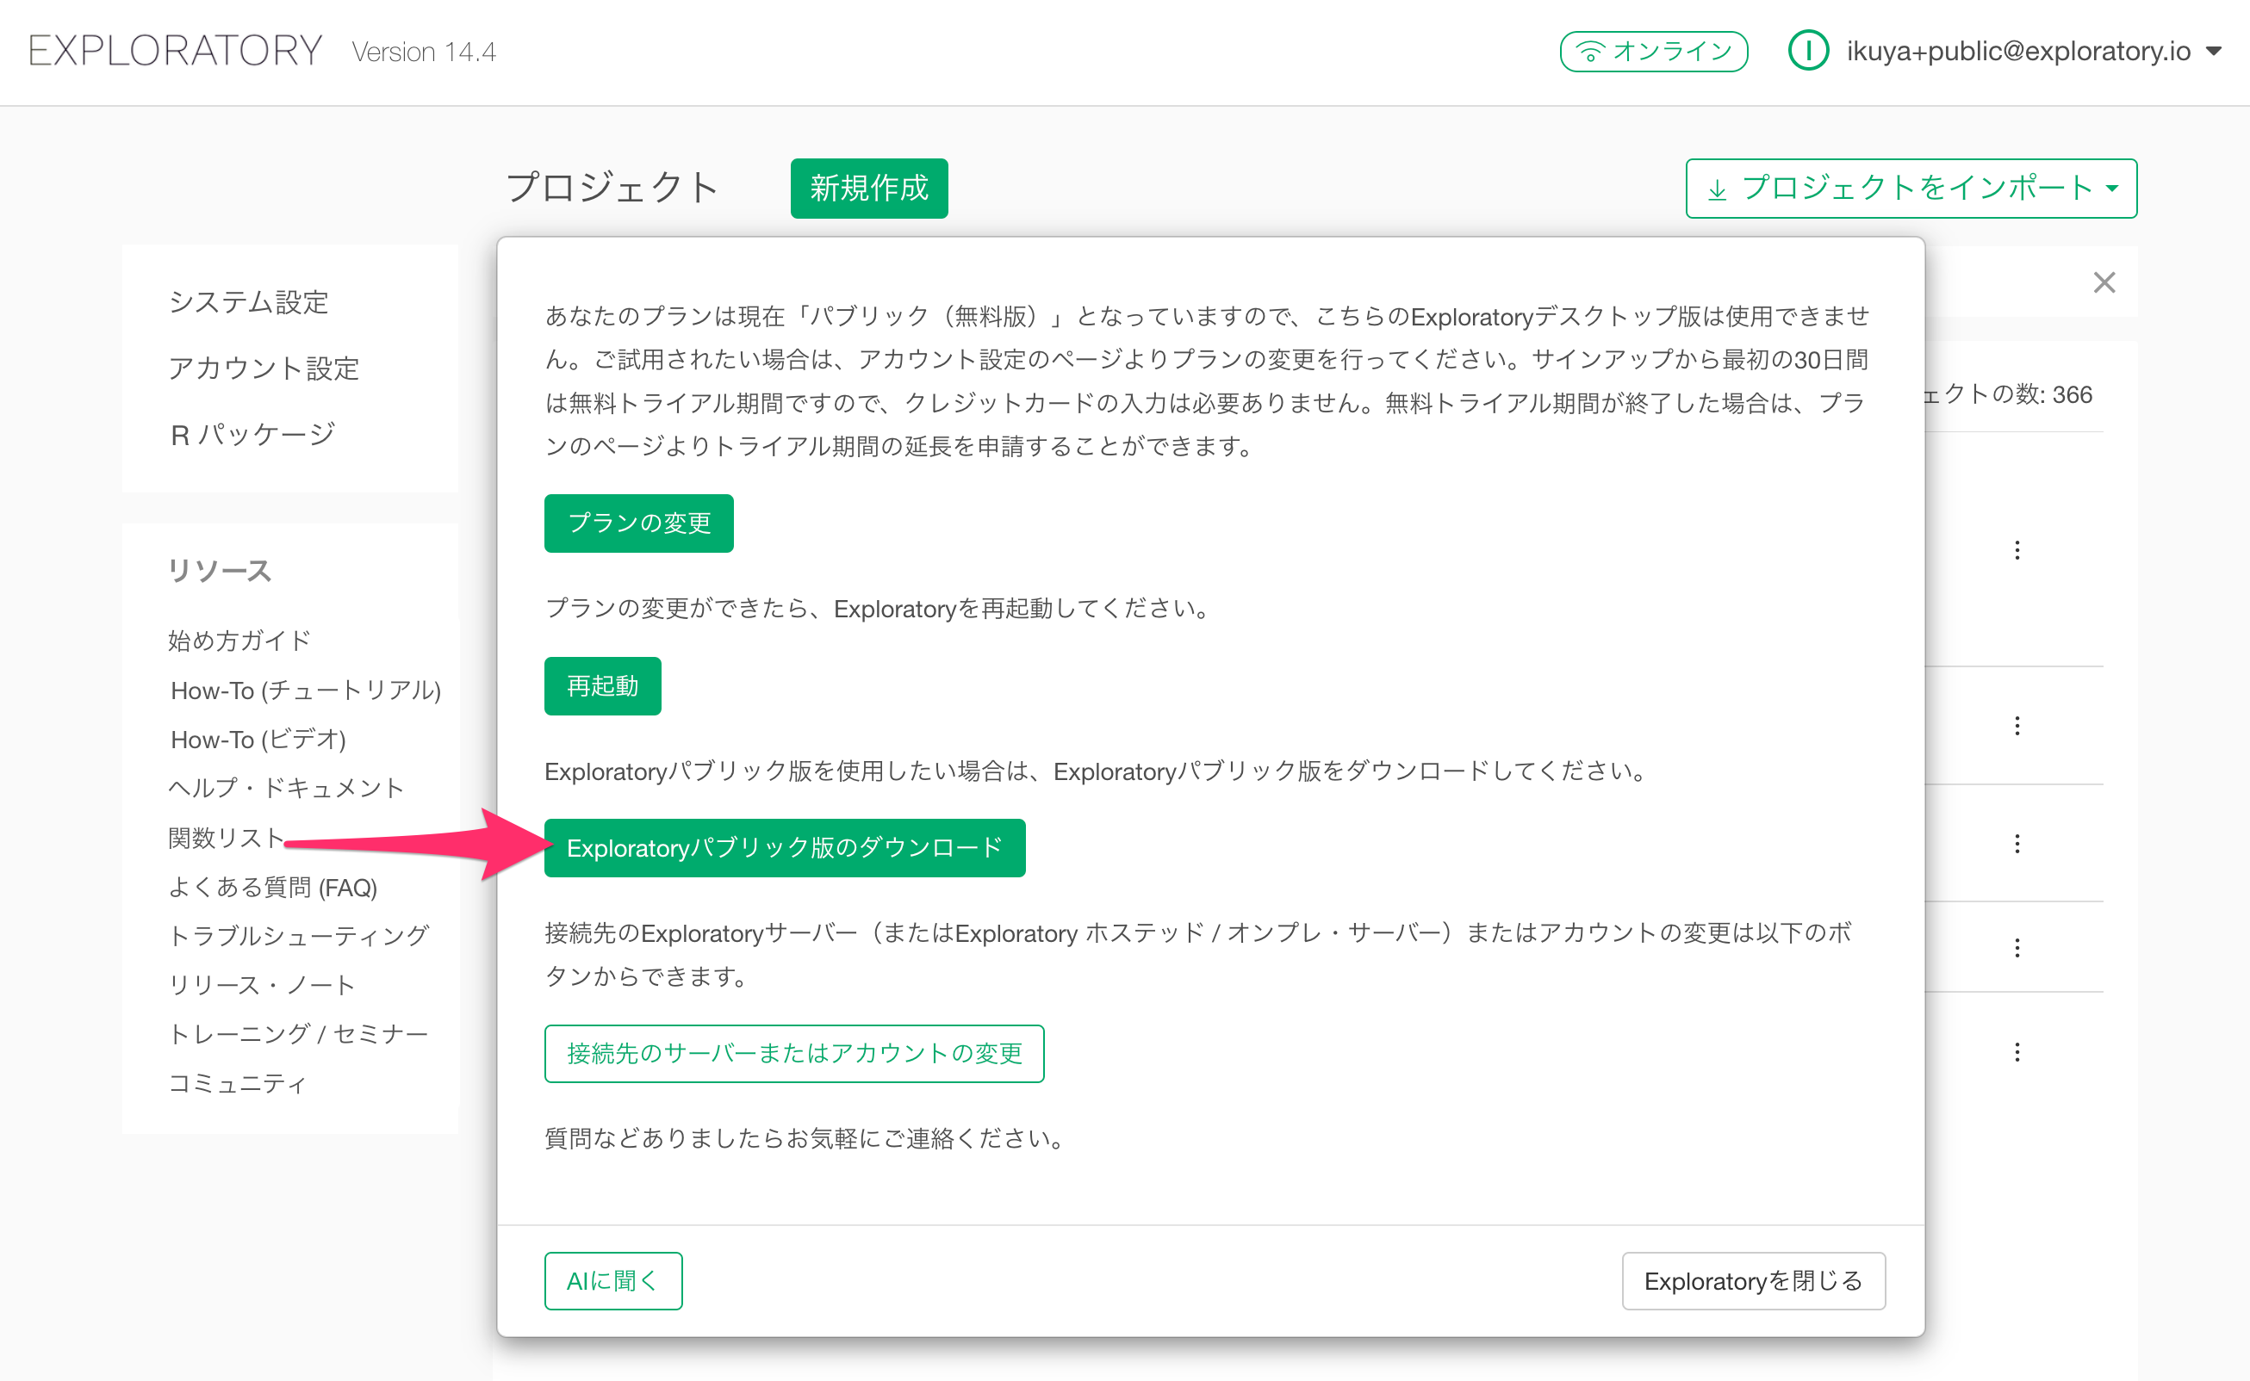Click the AIに聞く button
2250x1381 pixels.
612,1280
